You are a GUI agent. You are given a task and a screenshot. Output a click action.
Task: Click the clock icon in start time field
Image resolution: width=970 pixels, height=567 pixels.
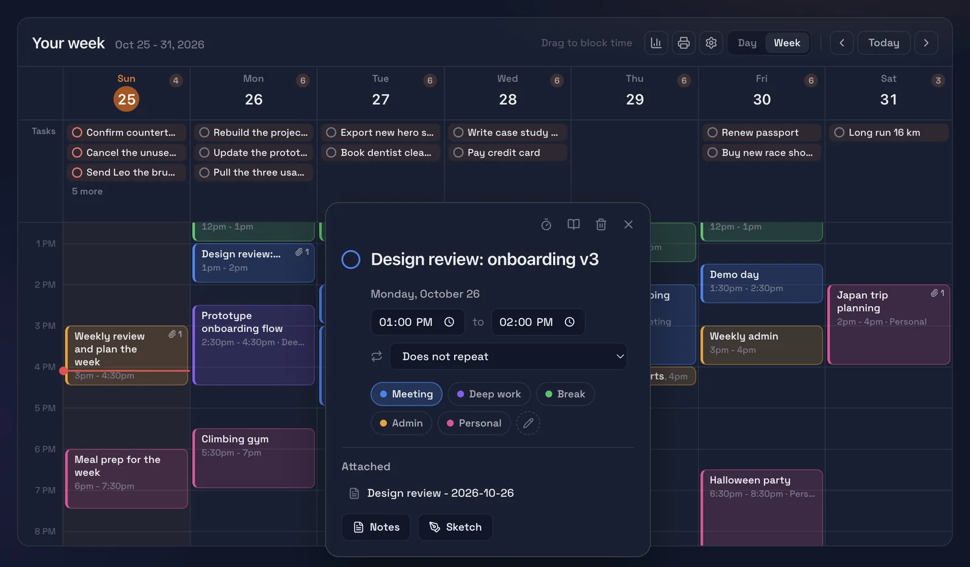(x=449, y=322)
